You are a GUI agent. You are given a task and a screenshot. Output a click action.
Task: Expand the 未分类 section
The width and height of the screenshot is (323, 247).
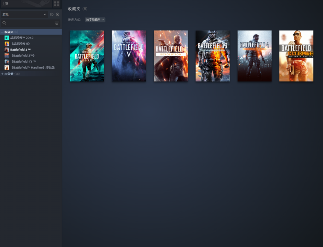coord(2,74)
